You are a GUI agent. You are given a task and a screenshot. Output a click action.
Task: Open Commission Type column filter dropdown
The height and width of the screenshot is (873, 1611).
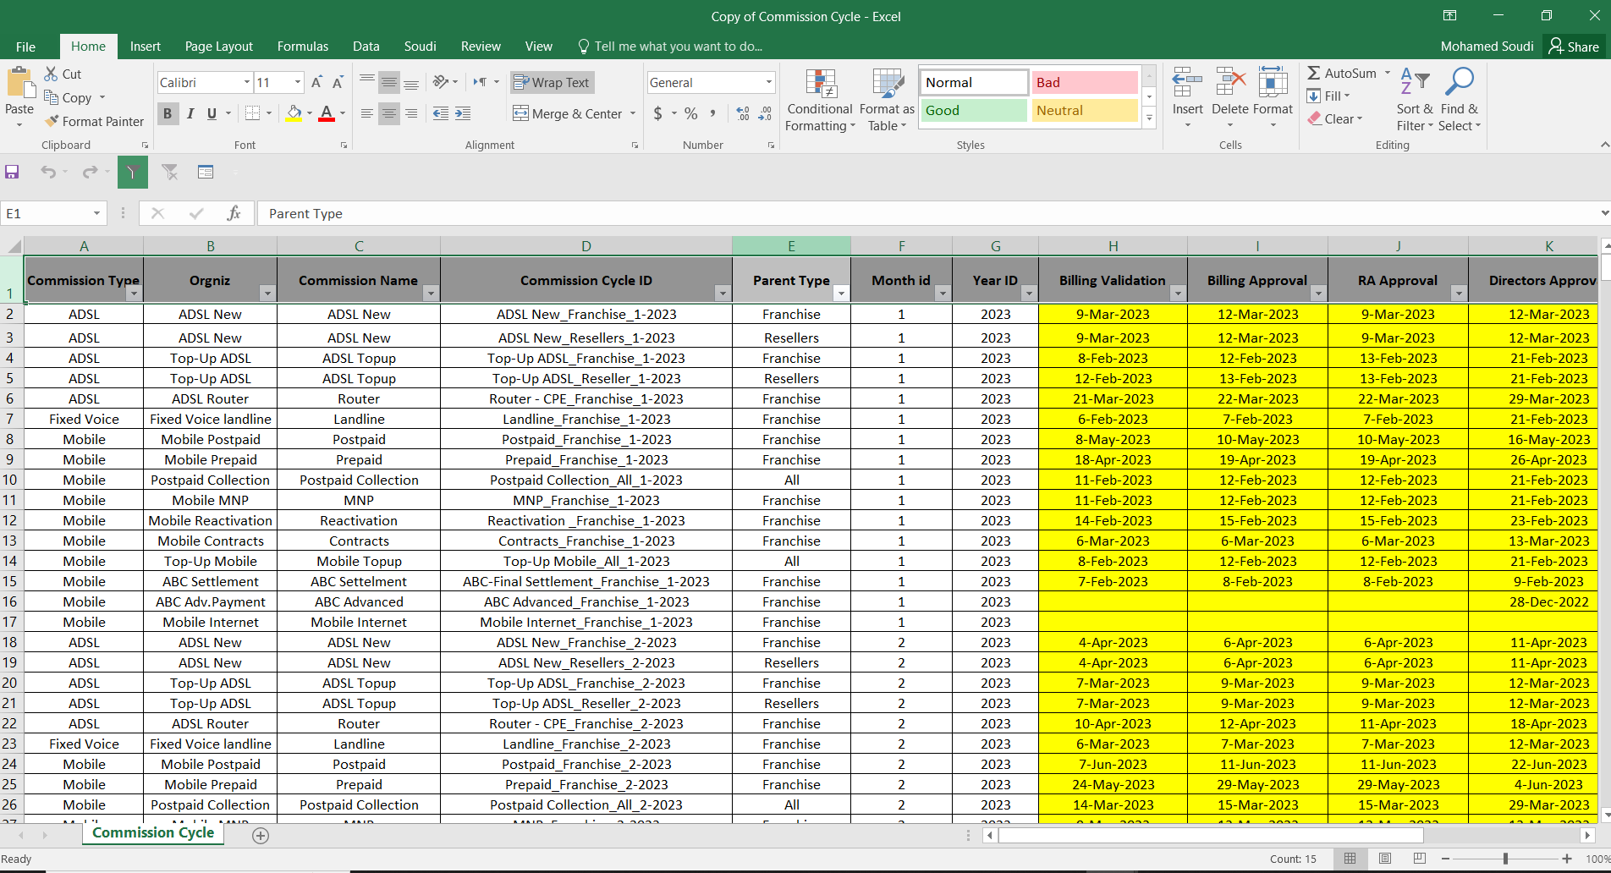tap(134, 294)
